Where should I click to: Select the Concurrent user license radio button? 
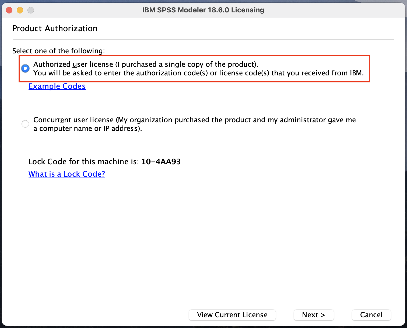coord(25,124)
